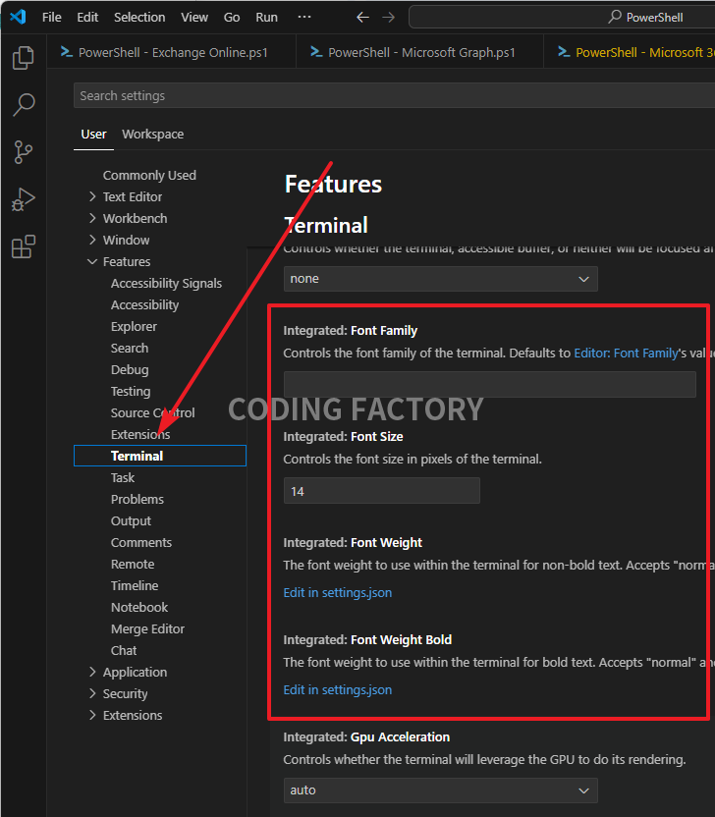Open the Gpu Acceleration 'auto' dropdown
715x817 pixels.
(440, 790)
